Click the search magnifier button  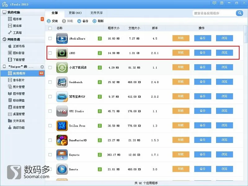239,13
